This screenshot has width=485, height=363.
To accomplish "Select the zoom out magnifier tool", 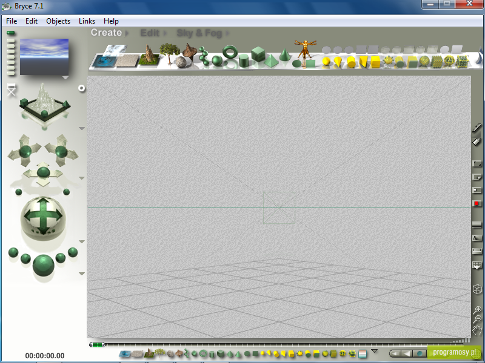I will 477,319.
